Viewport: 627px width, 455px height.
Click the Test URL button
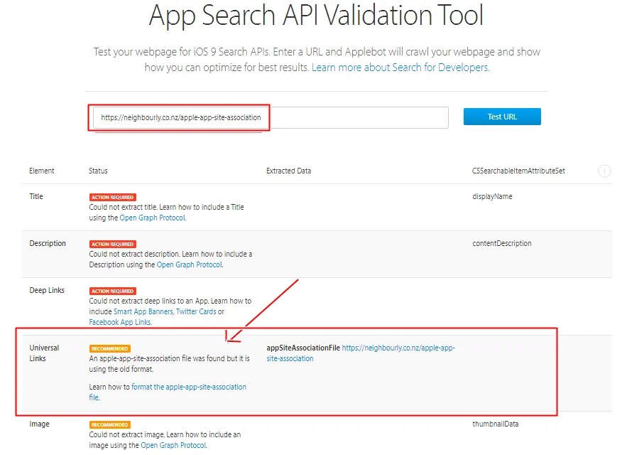502,117
